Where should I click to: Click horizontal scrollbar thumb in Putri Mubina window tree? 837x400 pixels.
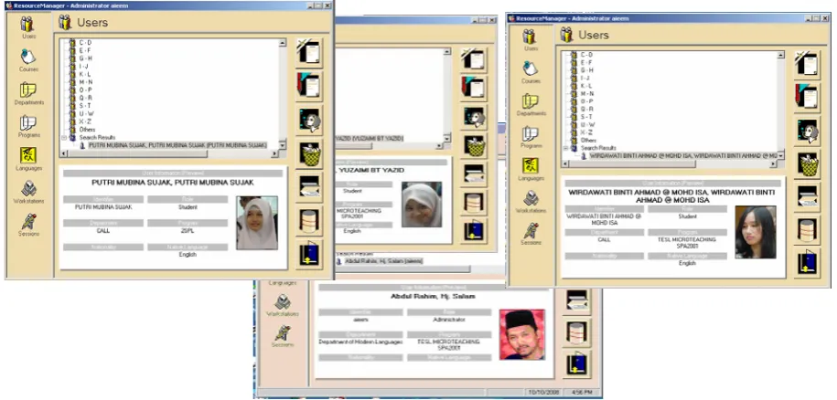[136, 153]
